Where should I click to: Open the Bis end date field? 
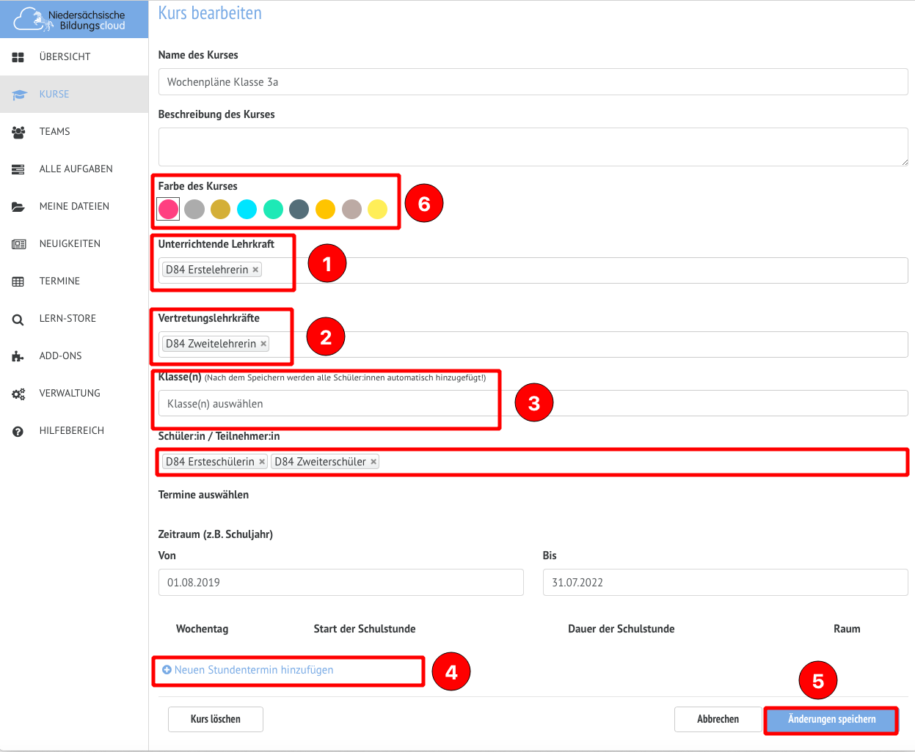(x=725, y=583)
